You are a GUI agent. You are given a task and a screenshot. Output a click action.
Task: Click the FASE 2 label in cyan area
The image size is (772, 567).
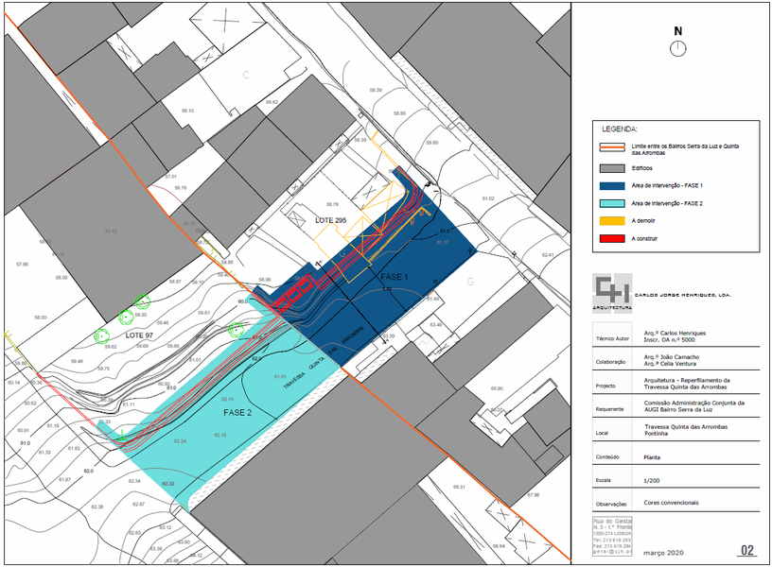coord(239,413)
